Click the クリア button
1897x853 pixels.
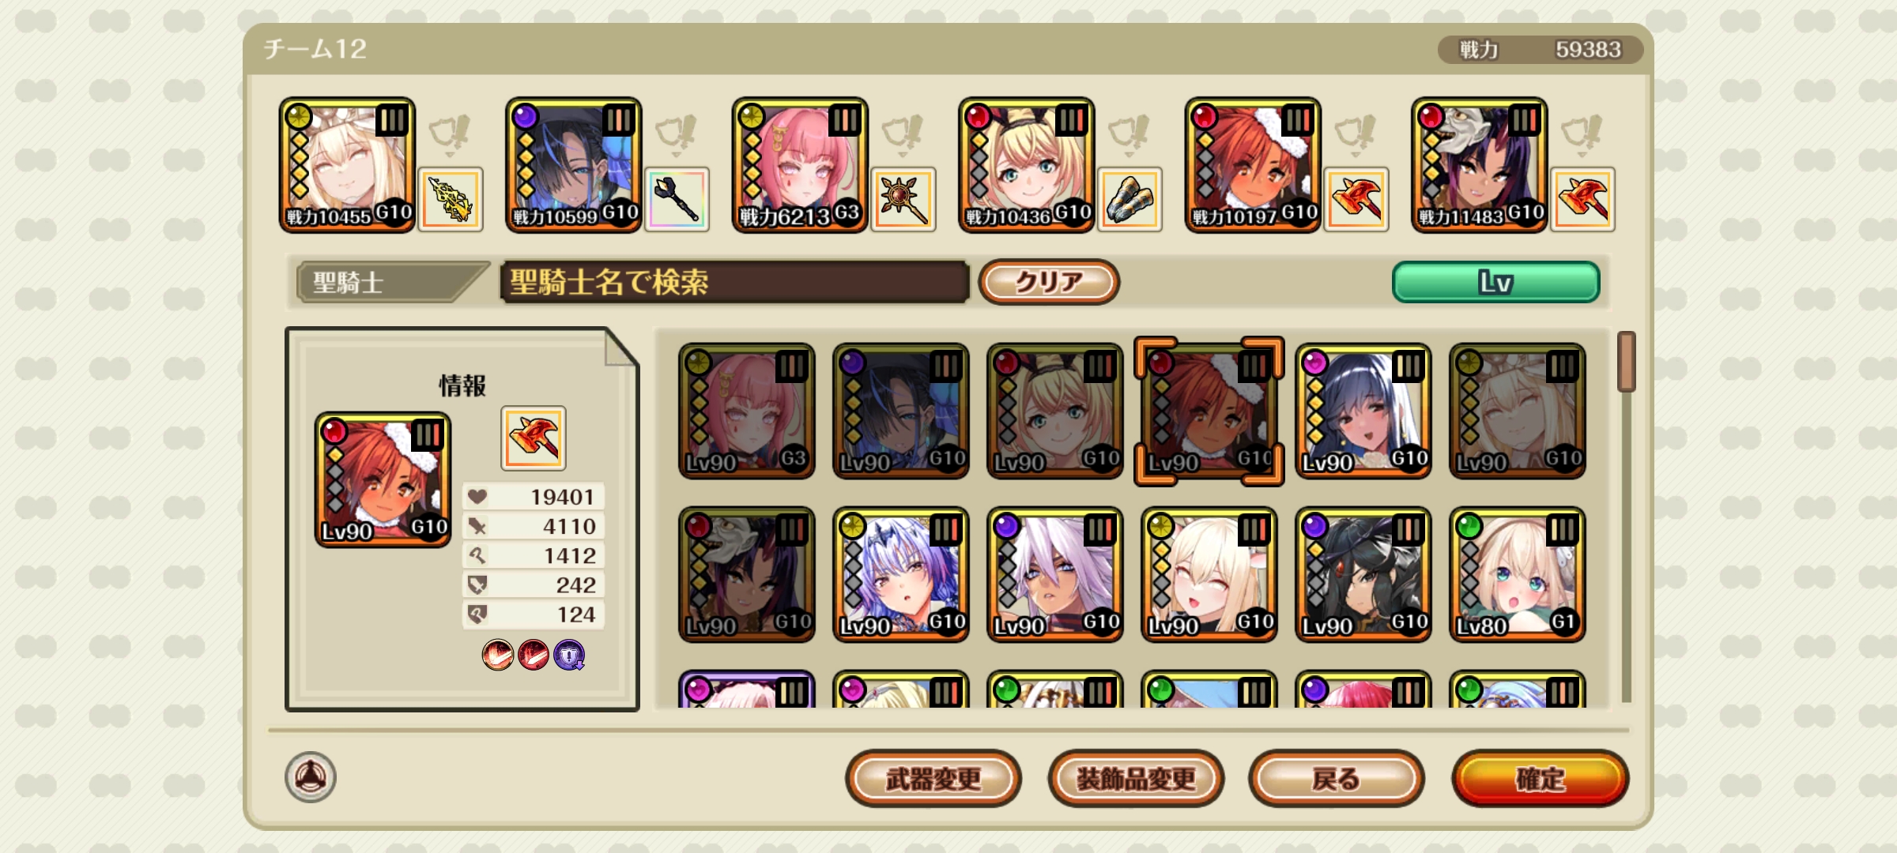1049,282
